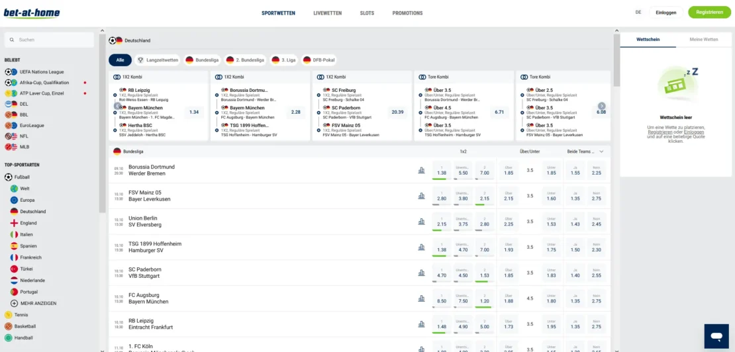Filter by Bundesliga chip
The height and width of the screenshot is (352, 735).
[x=203, y=60]
